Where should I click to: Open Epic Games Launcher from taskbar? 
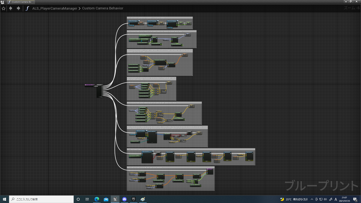(134, 199)
